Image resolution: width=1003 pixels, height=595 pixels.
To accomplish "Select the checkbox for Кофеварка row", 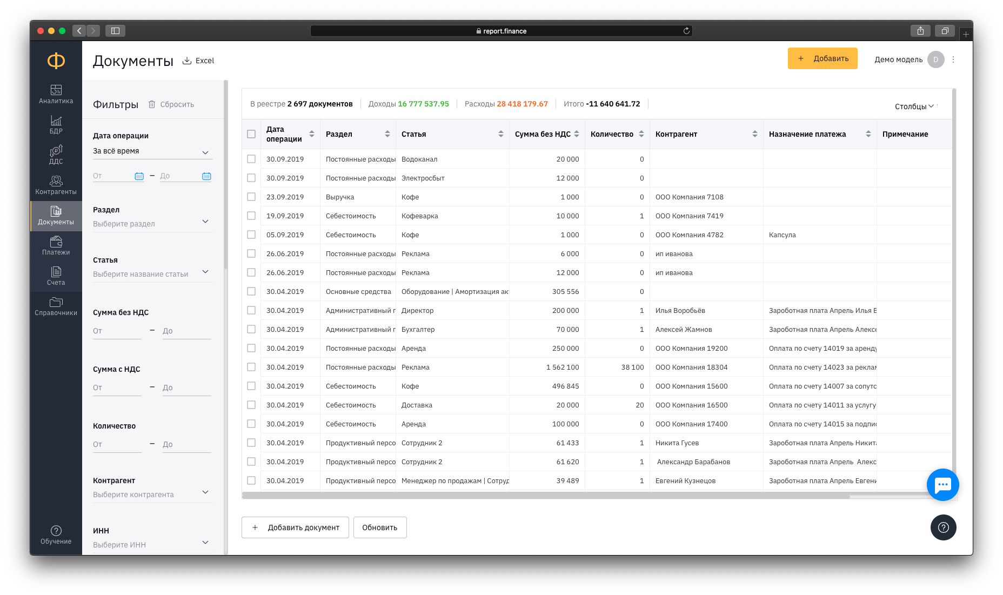I will point(251,216).
